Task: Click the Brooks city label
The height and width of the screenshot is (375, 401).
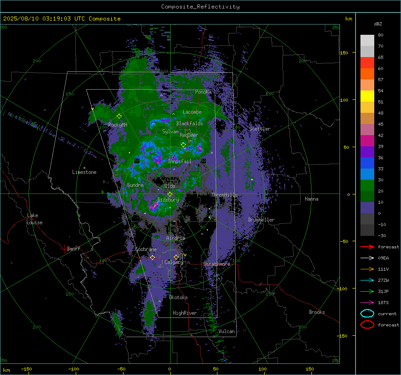Action: click(x=317, y=312)
